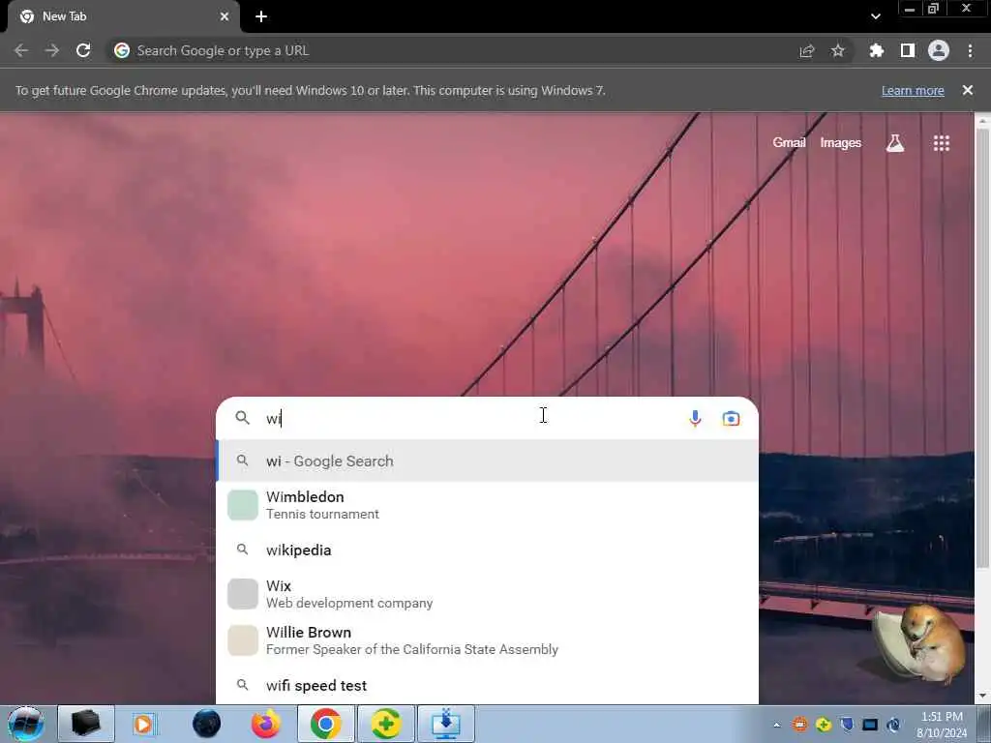Image resolution: width=991 pixels, height=743 pixels.
Task: Open Search Labs flask icon
Action: (895, 143)
